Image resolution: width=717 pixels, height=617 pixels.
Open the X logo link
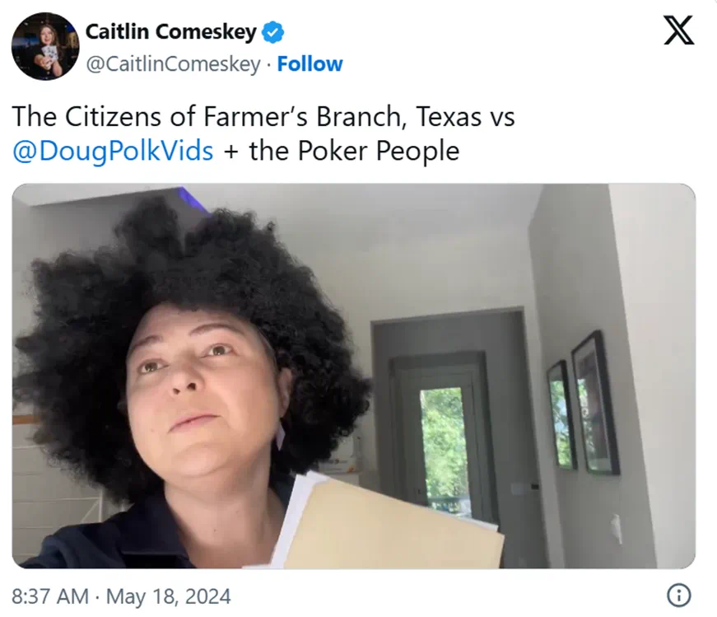coord(679,30)
